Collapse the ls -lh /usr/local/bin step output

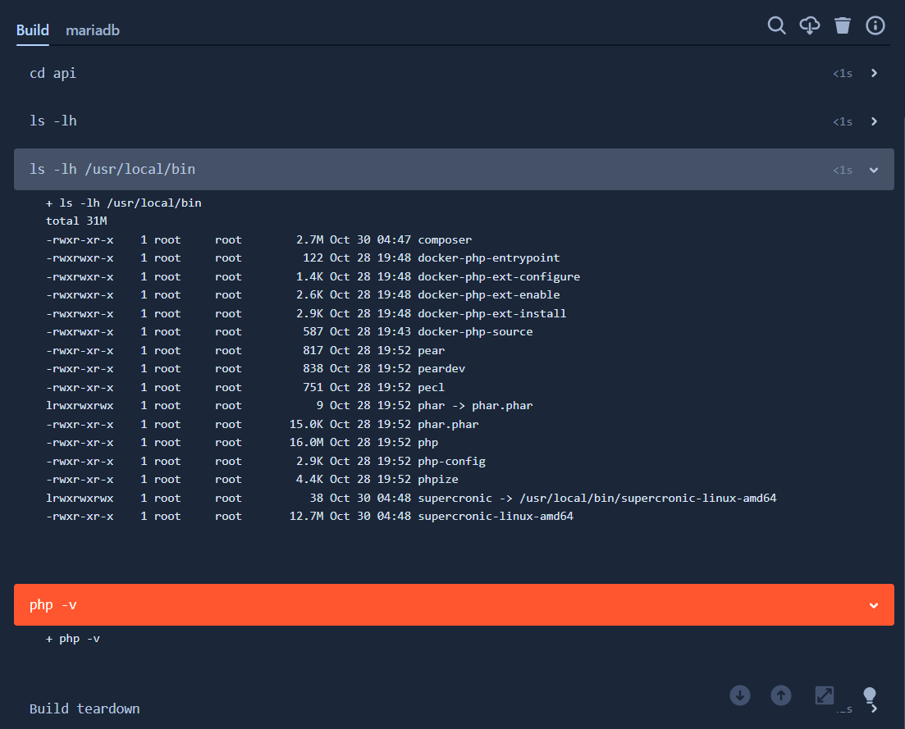coord(873,170)
